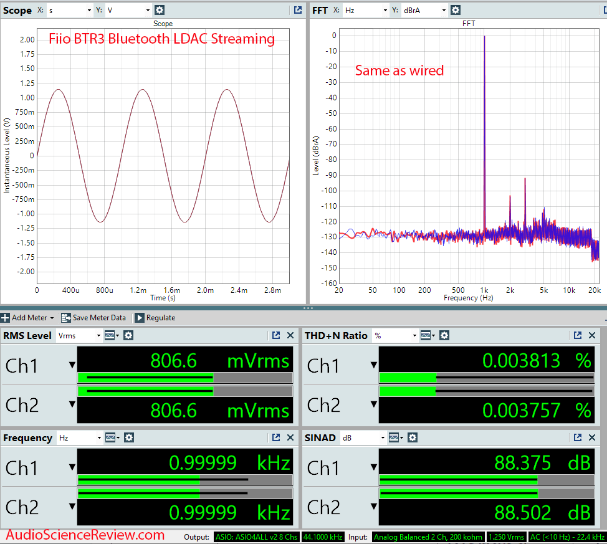Click the Add Meter button label
Image resolution: width=607 pixels, height=544 pixels.
(29, 318)
